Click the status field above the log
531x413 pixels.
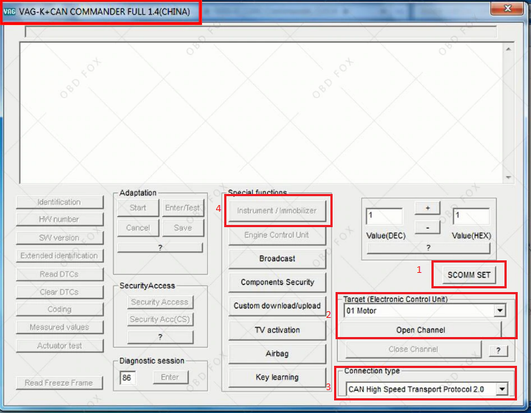click(x=261, y=32)
